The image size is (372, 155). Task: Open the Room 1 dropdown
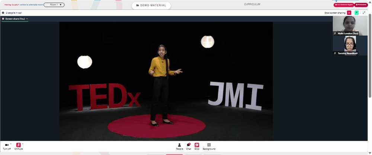(x=54, y=5)
